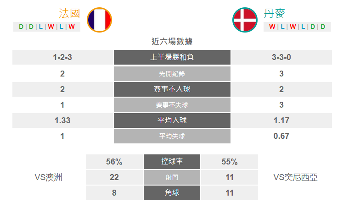Click the 上半場勝和負 row header

172,57
